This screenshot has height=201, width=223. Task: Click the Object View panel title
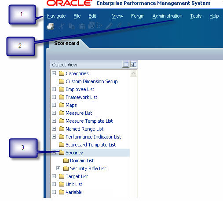65,65
